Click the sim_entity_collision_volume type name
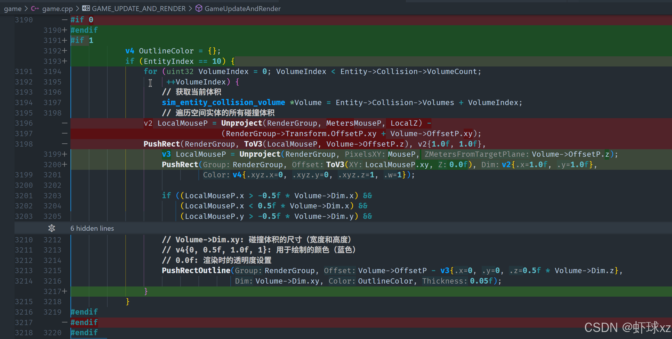672x339 pixels. 223,102
